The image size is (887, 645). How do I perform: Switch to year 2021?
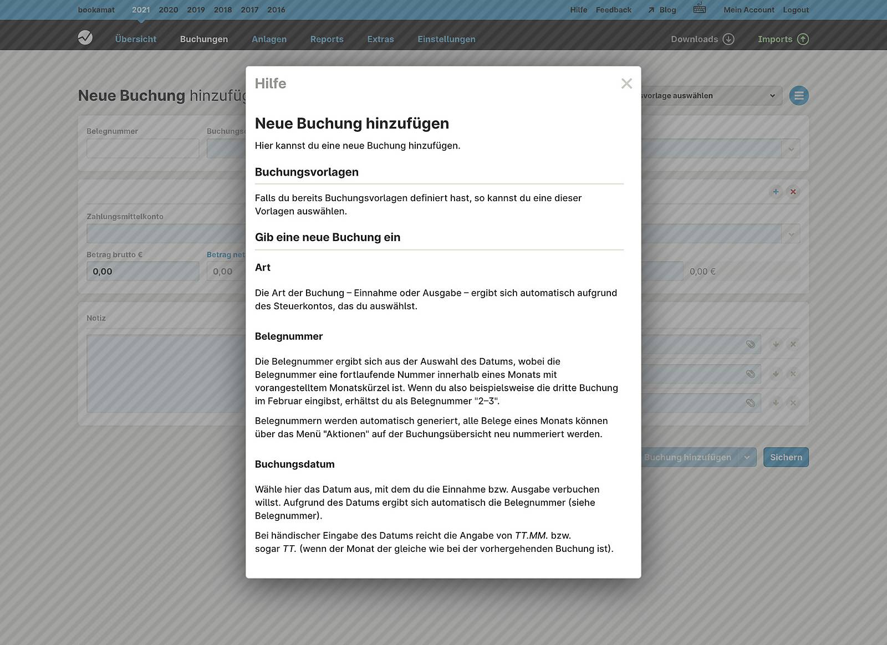coord(141,10)
